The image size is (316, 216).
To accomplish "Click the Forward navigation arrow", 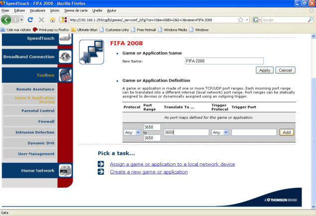I will (15, 20).
